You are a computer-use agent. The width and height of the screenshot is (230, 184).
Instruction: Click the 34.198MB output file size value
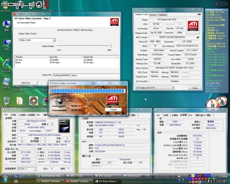coord(88,60)
